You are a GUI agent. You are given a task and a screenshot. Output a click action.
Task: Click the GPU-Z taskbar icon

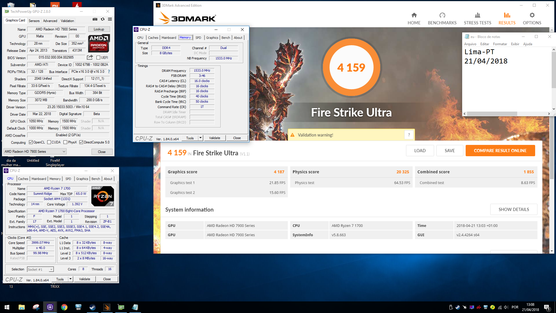pos(121,307)
